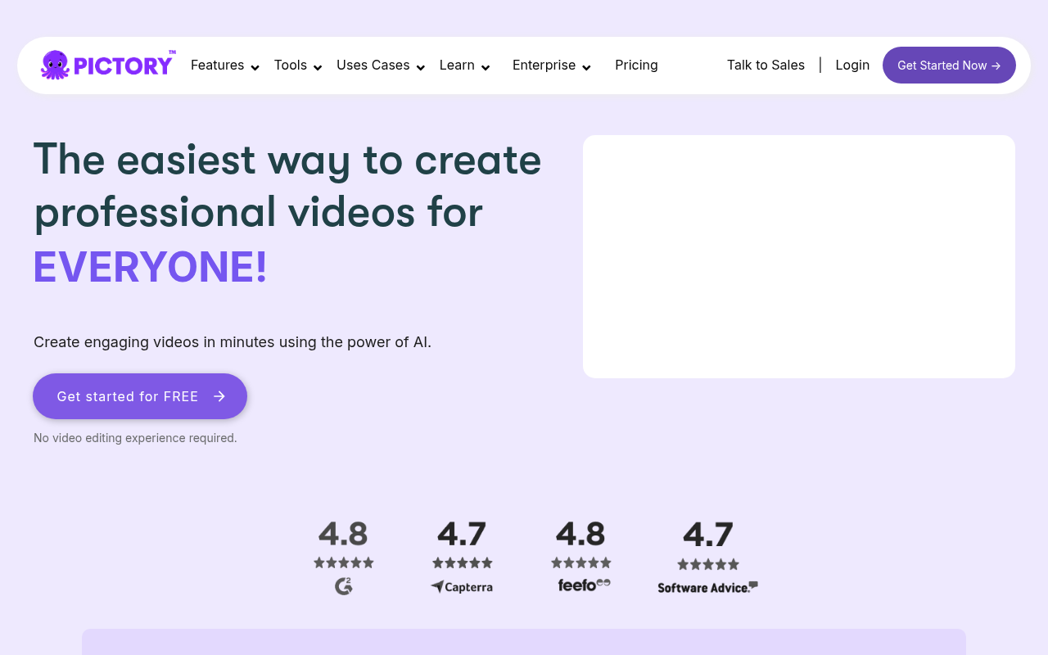The image size is (1048, 655).
Task: Click the arrow inside Get started for FREE
Action: pos(218,395)
